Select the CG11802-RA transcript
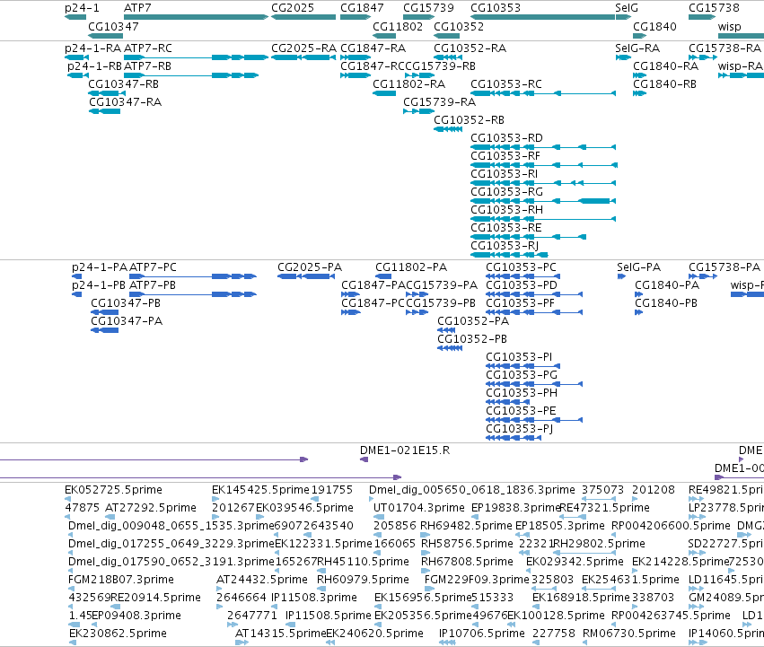 click(x=384, y=93)
